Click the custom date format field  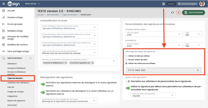point(164,70)
